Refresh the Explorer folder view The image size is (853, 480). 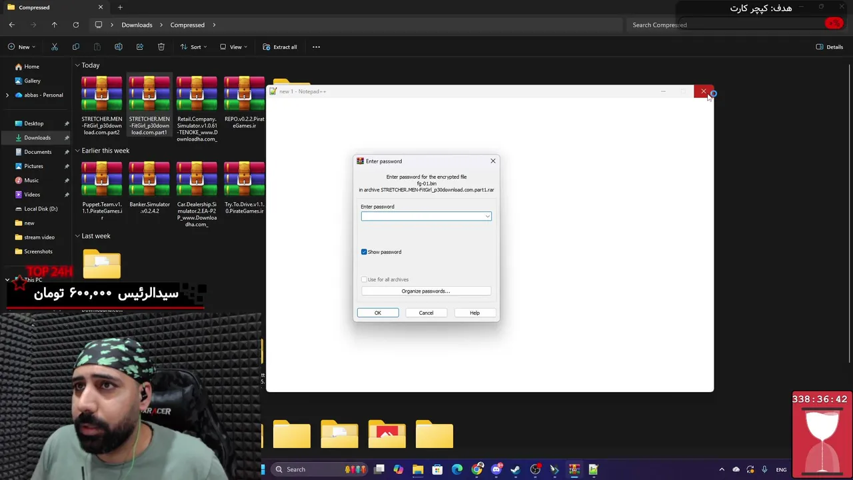(x=76, y=25)
